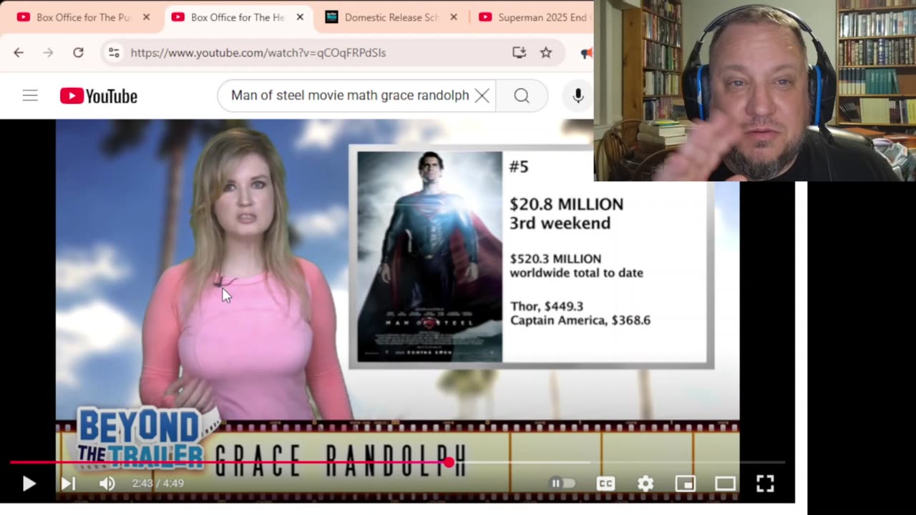This screenshot has width=916, height=515.
Task: Switch to the Box Office for The Pu tab
Action: click(84, 17)
